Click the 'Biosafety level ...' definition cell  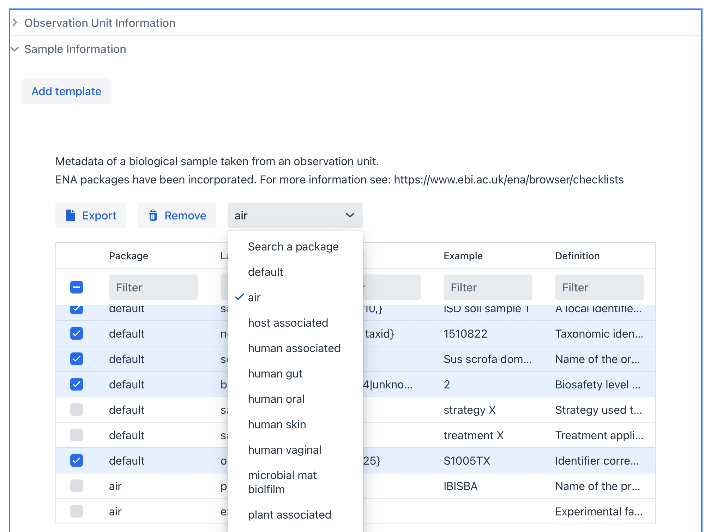598,385
